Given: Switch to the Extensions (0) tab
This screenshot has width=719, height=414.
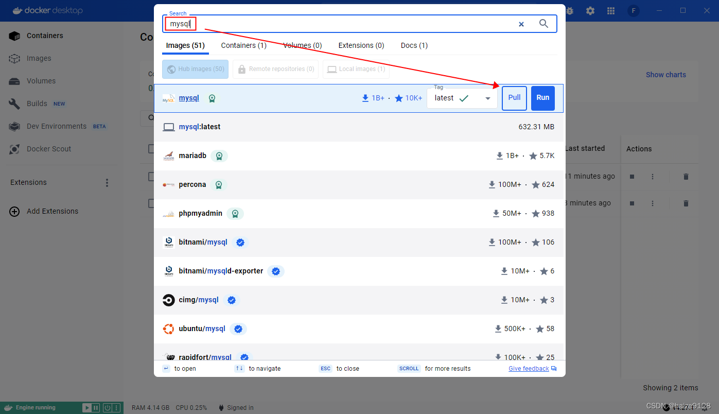Looking at the screenshot, I should [361, 45].
